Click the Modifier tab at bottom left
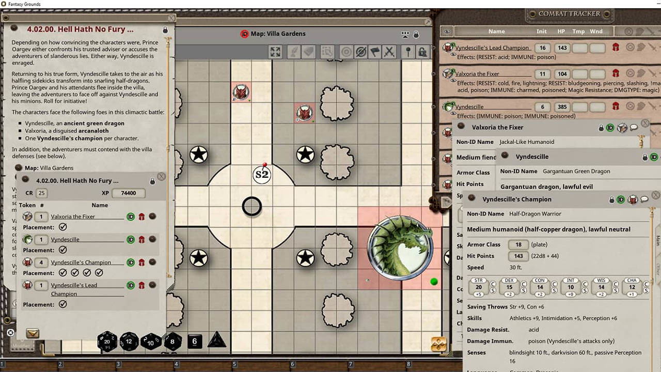Image resolution: width=661 pixels, height=372 pixels. [x=22, y=346]
